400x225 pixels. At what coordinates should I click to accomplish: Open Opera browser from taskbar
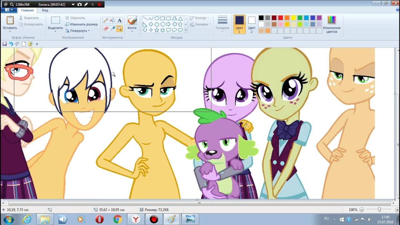[x=100, y=219]
